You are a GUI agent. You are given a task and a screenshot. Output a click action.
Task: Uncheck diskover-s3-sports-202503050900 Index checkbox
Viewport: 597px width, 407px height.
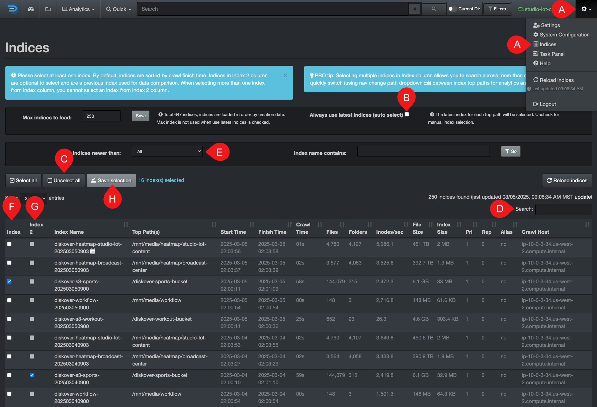click(9, 282)
